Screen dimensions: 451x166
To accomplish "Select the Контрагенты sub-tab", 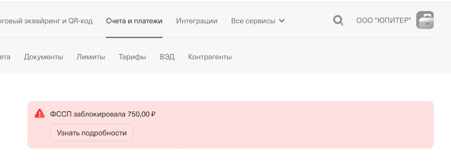I will [x=210, y=57].
